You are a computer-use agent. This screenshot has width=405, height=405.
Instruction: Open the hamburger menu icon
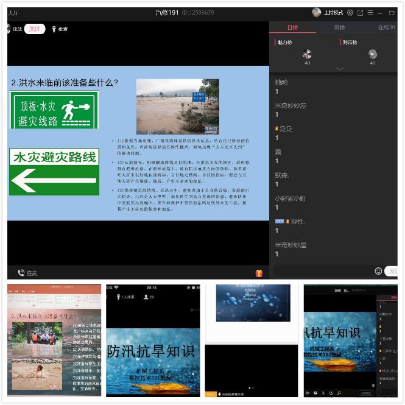tap(370, 13)
